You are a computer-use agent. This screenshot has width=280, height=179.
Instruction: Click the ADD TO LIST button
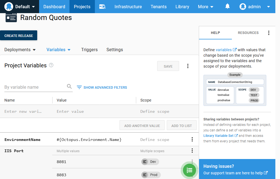pyautogui.click(x=182, y=125)
